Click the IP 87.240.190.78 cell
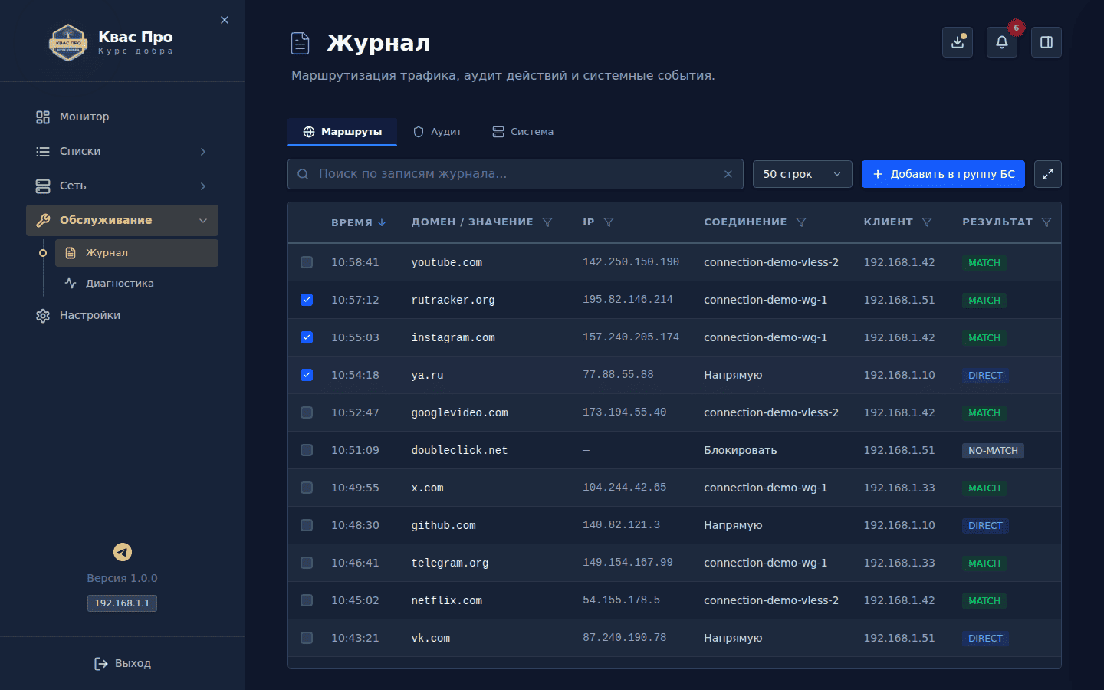 [624, 638]
